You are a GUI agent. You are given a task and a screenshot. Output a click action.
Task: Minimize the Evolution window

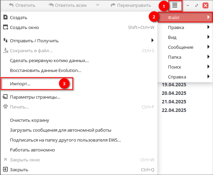[x=188, y=5]
